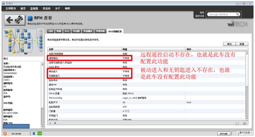Select the 行李舱门 row
Viewport: 255px width, 137px height.
click(x=146, y=116)
